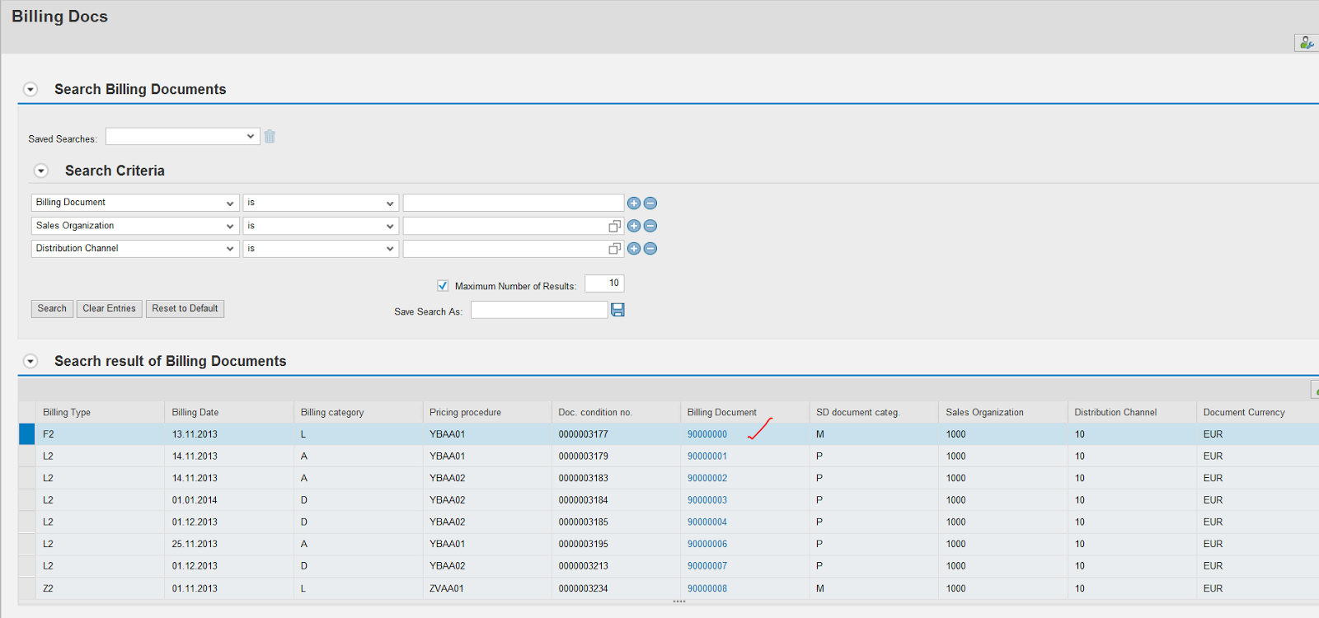Click the save search disk icon
This screenshot has width=1319, height=618.
click(x=617, y=310)
